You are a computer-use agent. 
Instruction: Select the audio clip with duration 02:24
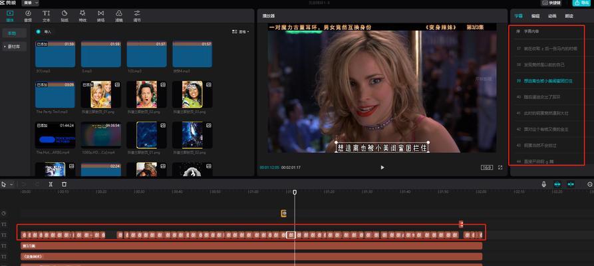coord(101,170)
